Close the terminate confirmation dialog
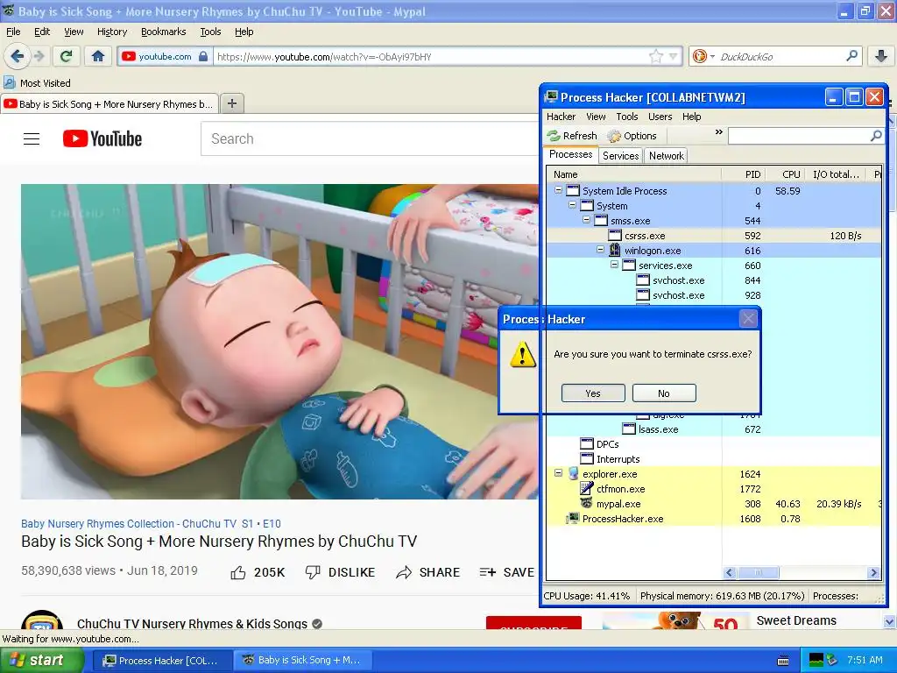The width and height of the screenshot is (897, 673). pyautogui.click(x=748, y=319)
